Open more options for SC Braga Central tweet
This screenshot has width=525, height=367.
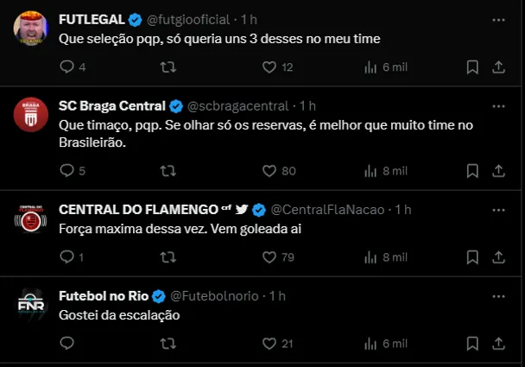click(498, 106)
